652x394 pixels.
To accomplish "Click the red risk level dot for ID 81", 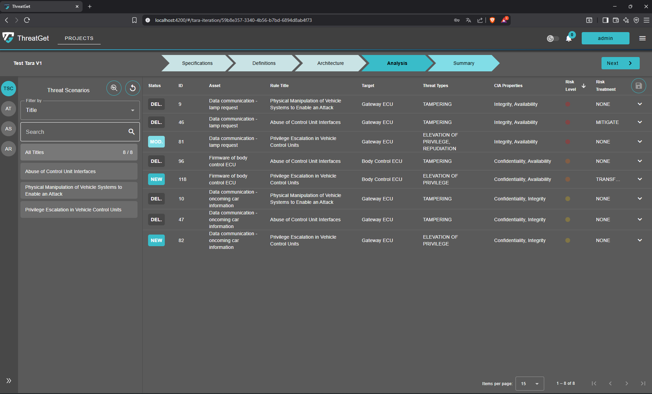I will coord(567,142).
